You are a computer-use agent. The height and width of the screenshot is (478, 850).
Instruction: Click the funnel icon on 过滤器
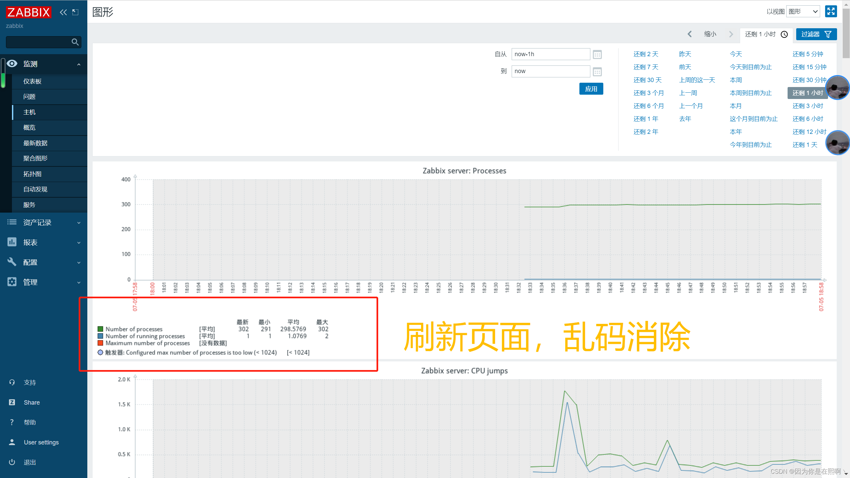828,35
